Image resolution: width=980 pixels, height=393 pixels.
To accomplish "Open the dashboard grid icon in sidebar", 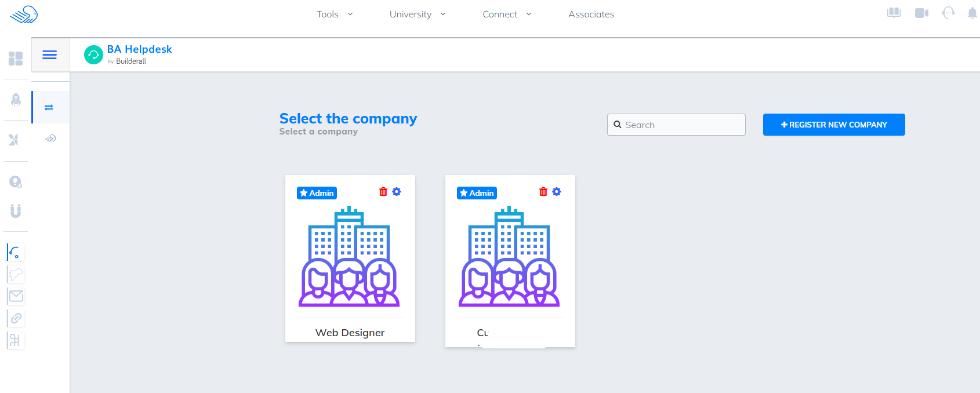I will (16, 59).
